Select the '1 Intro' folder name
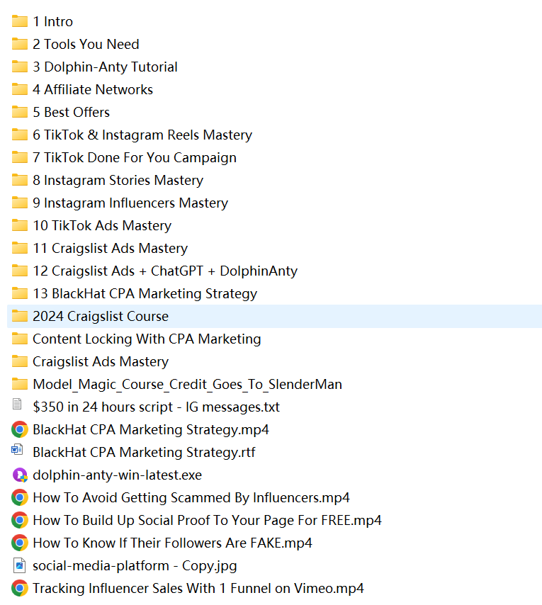The height and width of the screenshot is (605, 542). (x=53, y=21)
